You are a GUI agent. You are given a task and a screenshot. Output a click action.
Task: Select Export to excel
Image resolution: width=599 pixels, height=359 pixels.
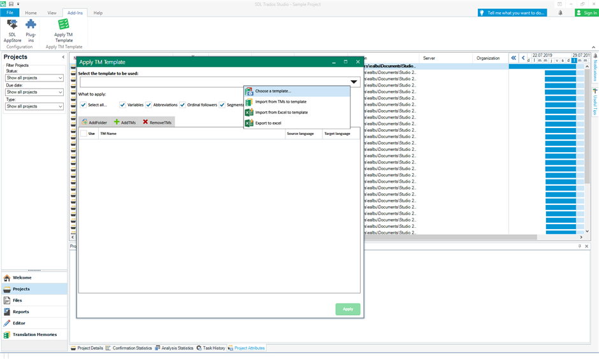[x=297, y=123]
